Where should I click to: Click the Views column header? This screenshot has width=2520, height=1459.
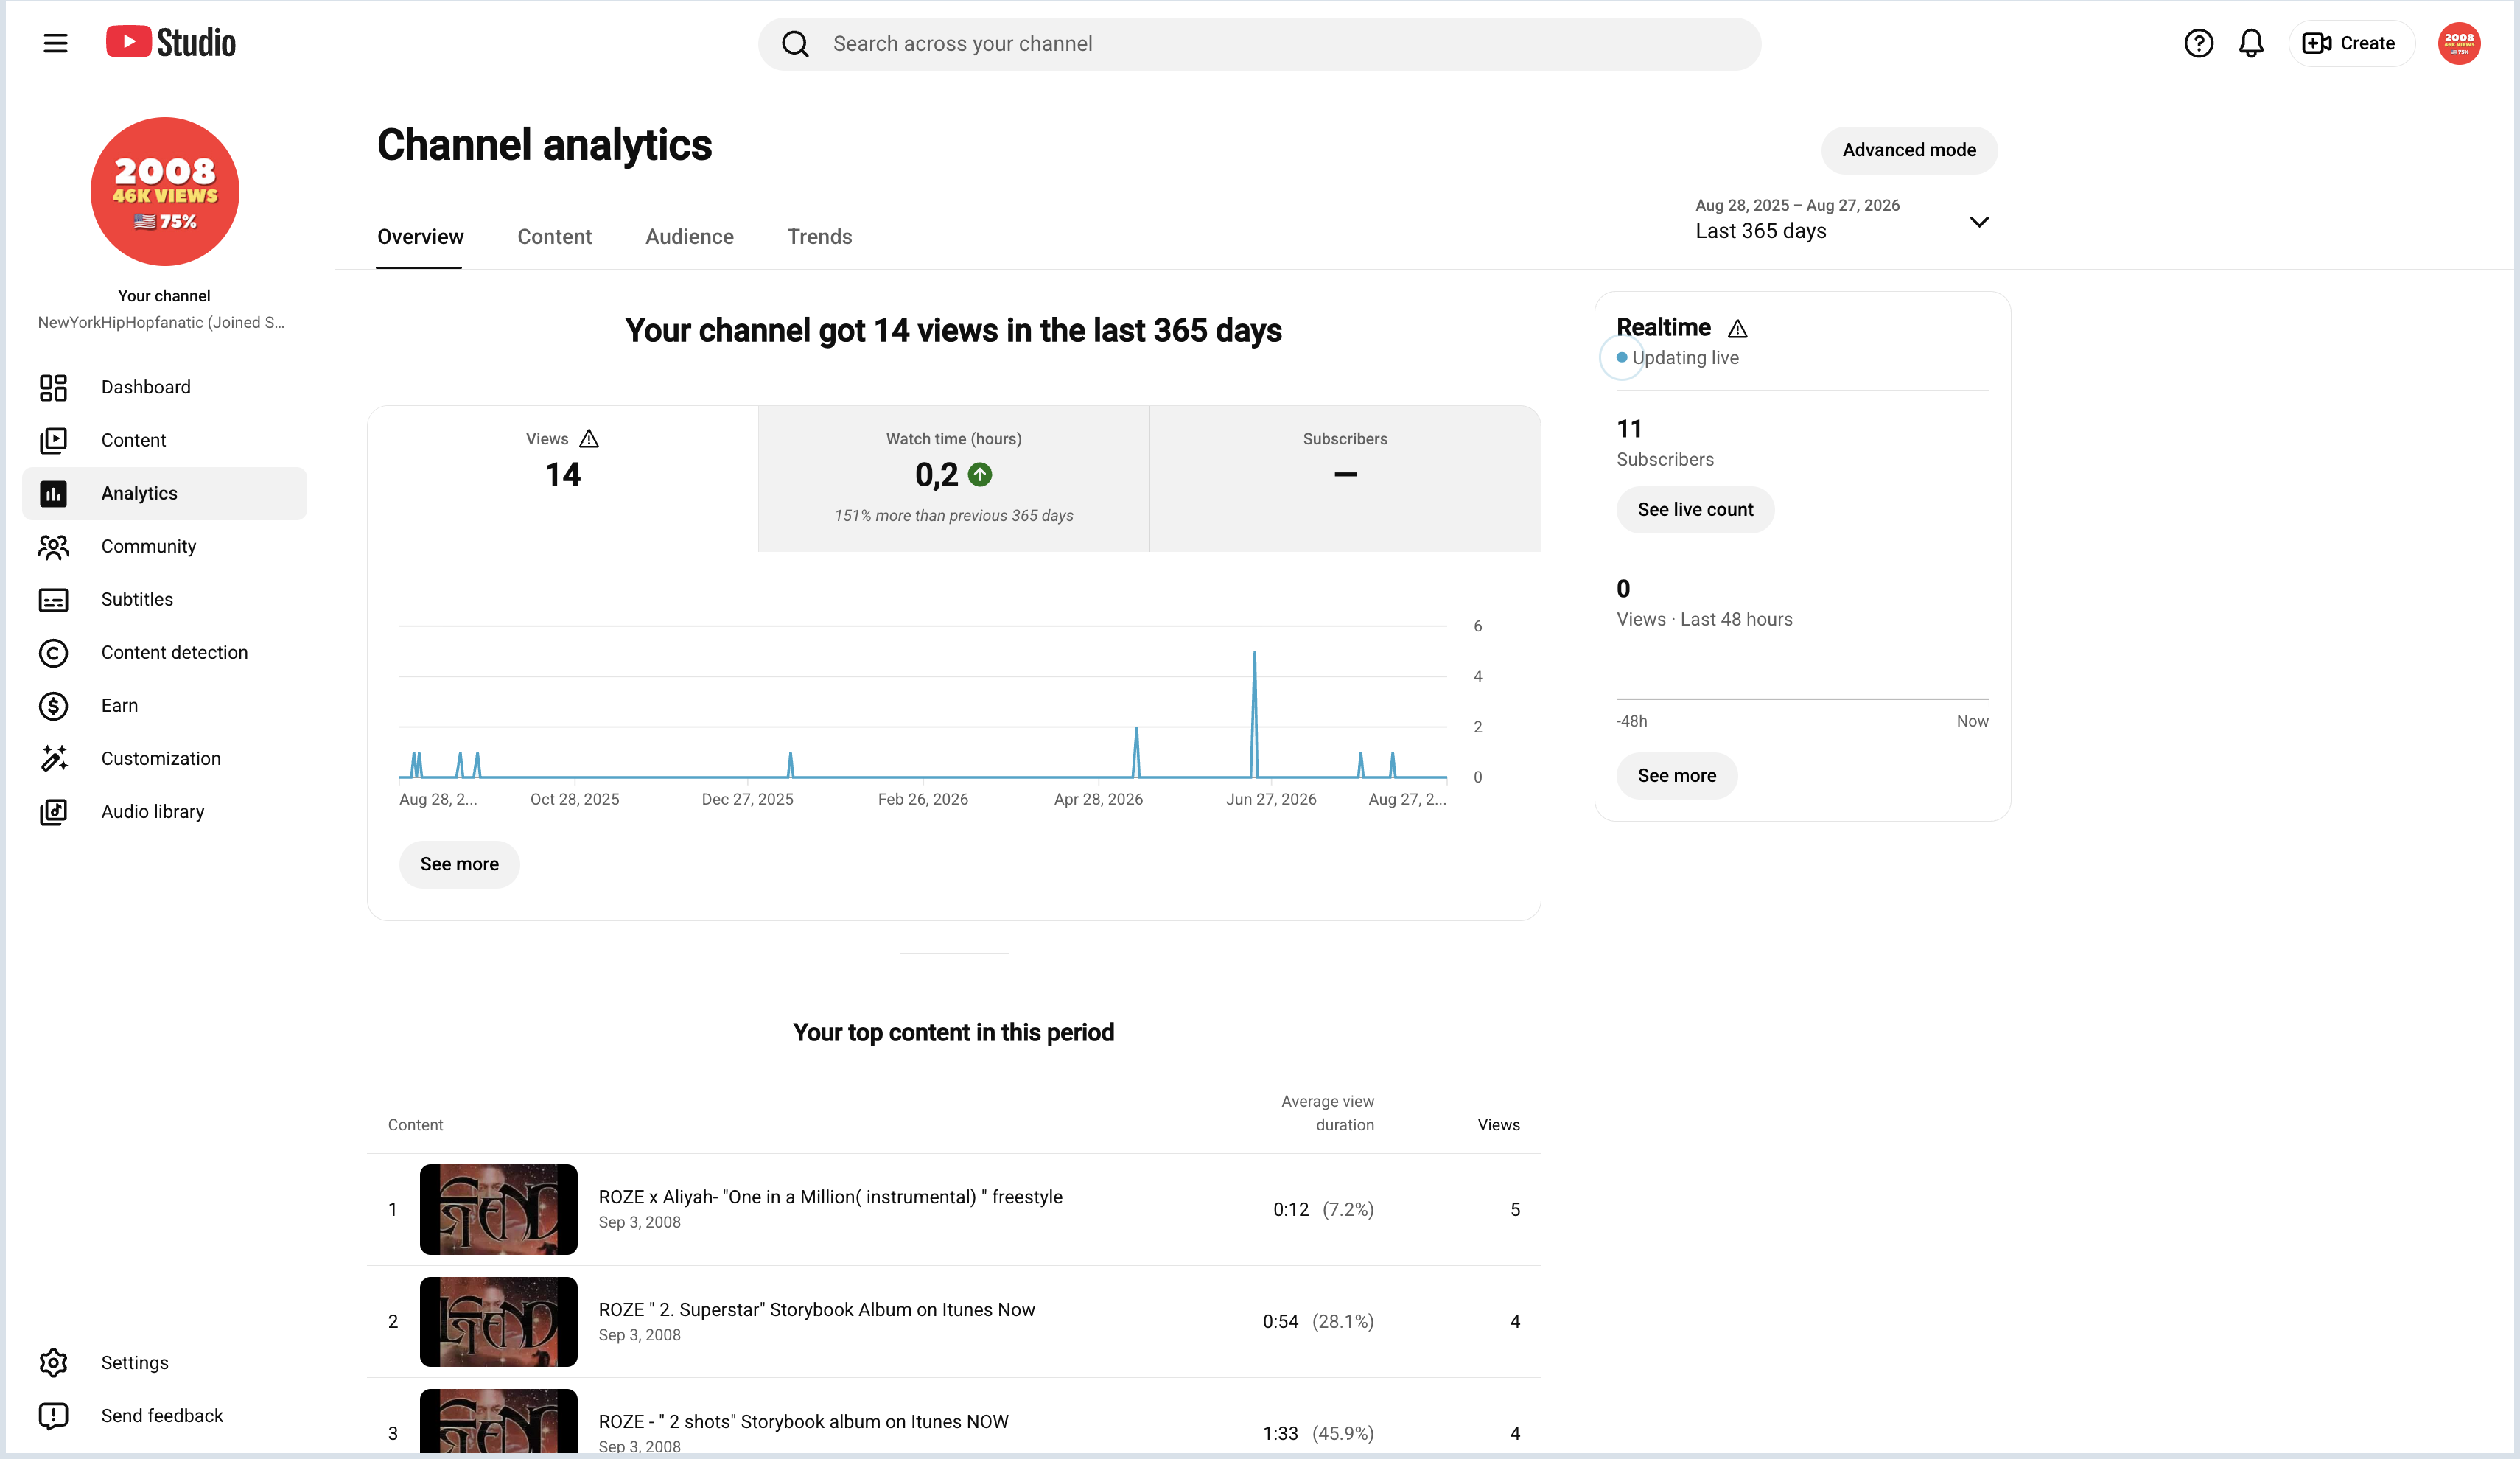point(1498,1125)
